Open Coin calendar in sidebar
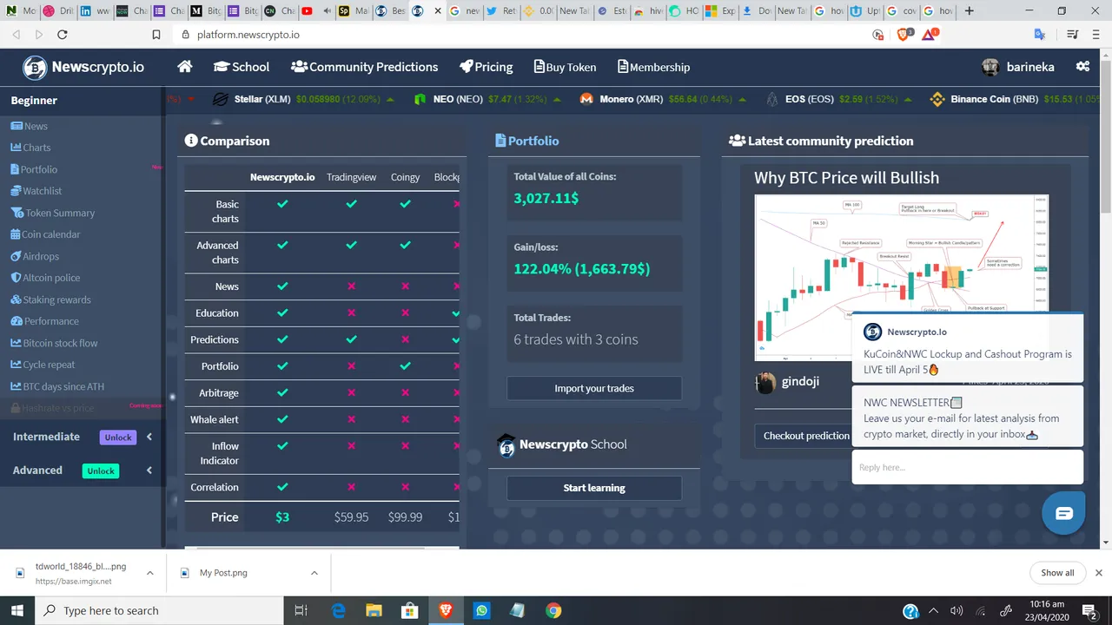This screenshot has height=625, width=1112. coord(45,234)
